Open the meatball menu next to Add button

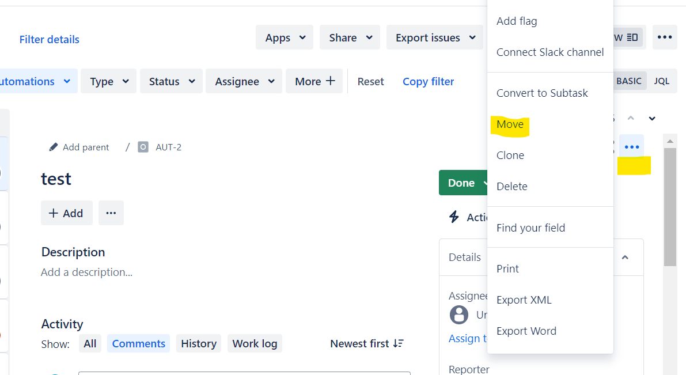[x=111, y=213]
